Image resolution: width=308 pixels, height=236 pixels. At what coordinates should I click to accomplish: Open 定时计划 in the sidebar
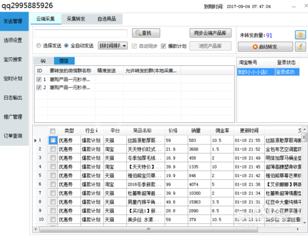tap(13, 79)
